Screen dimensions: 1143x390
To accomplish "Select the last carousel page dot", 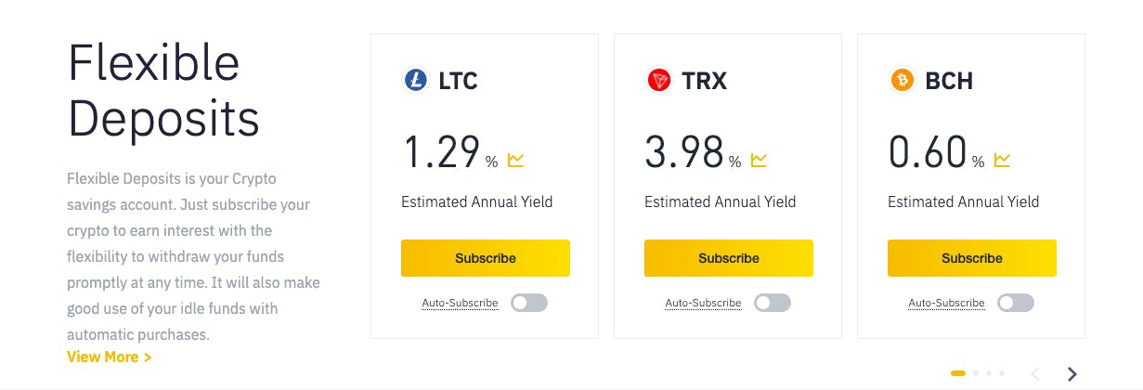I will (1002, 373).
